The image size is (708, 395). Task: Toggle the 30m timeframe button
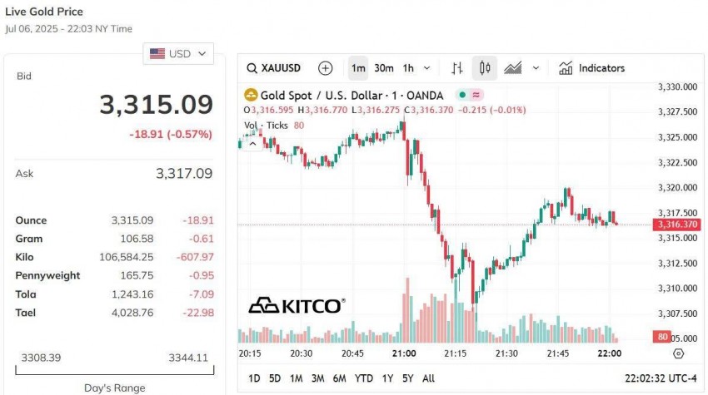(384, 68)
